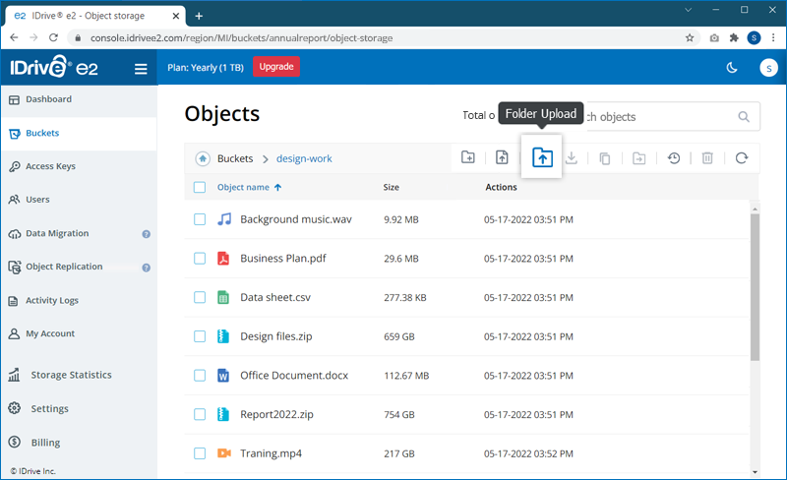
Task: Refresh the objects list
Action: click(x=742, y=157)
